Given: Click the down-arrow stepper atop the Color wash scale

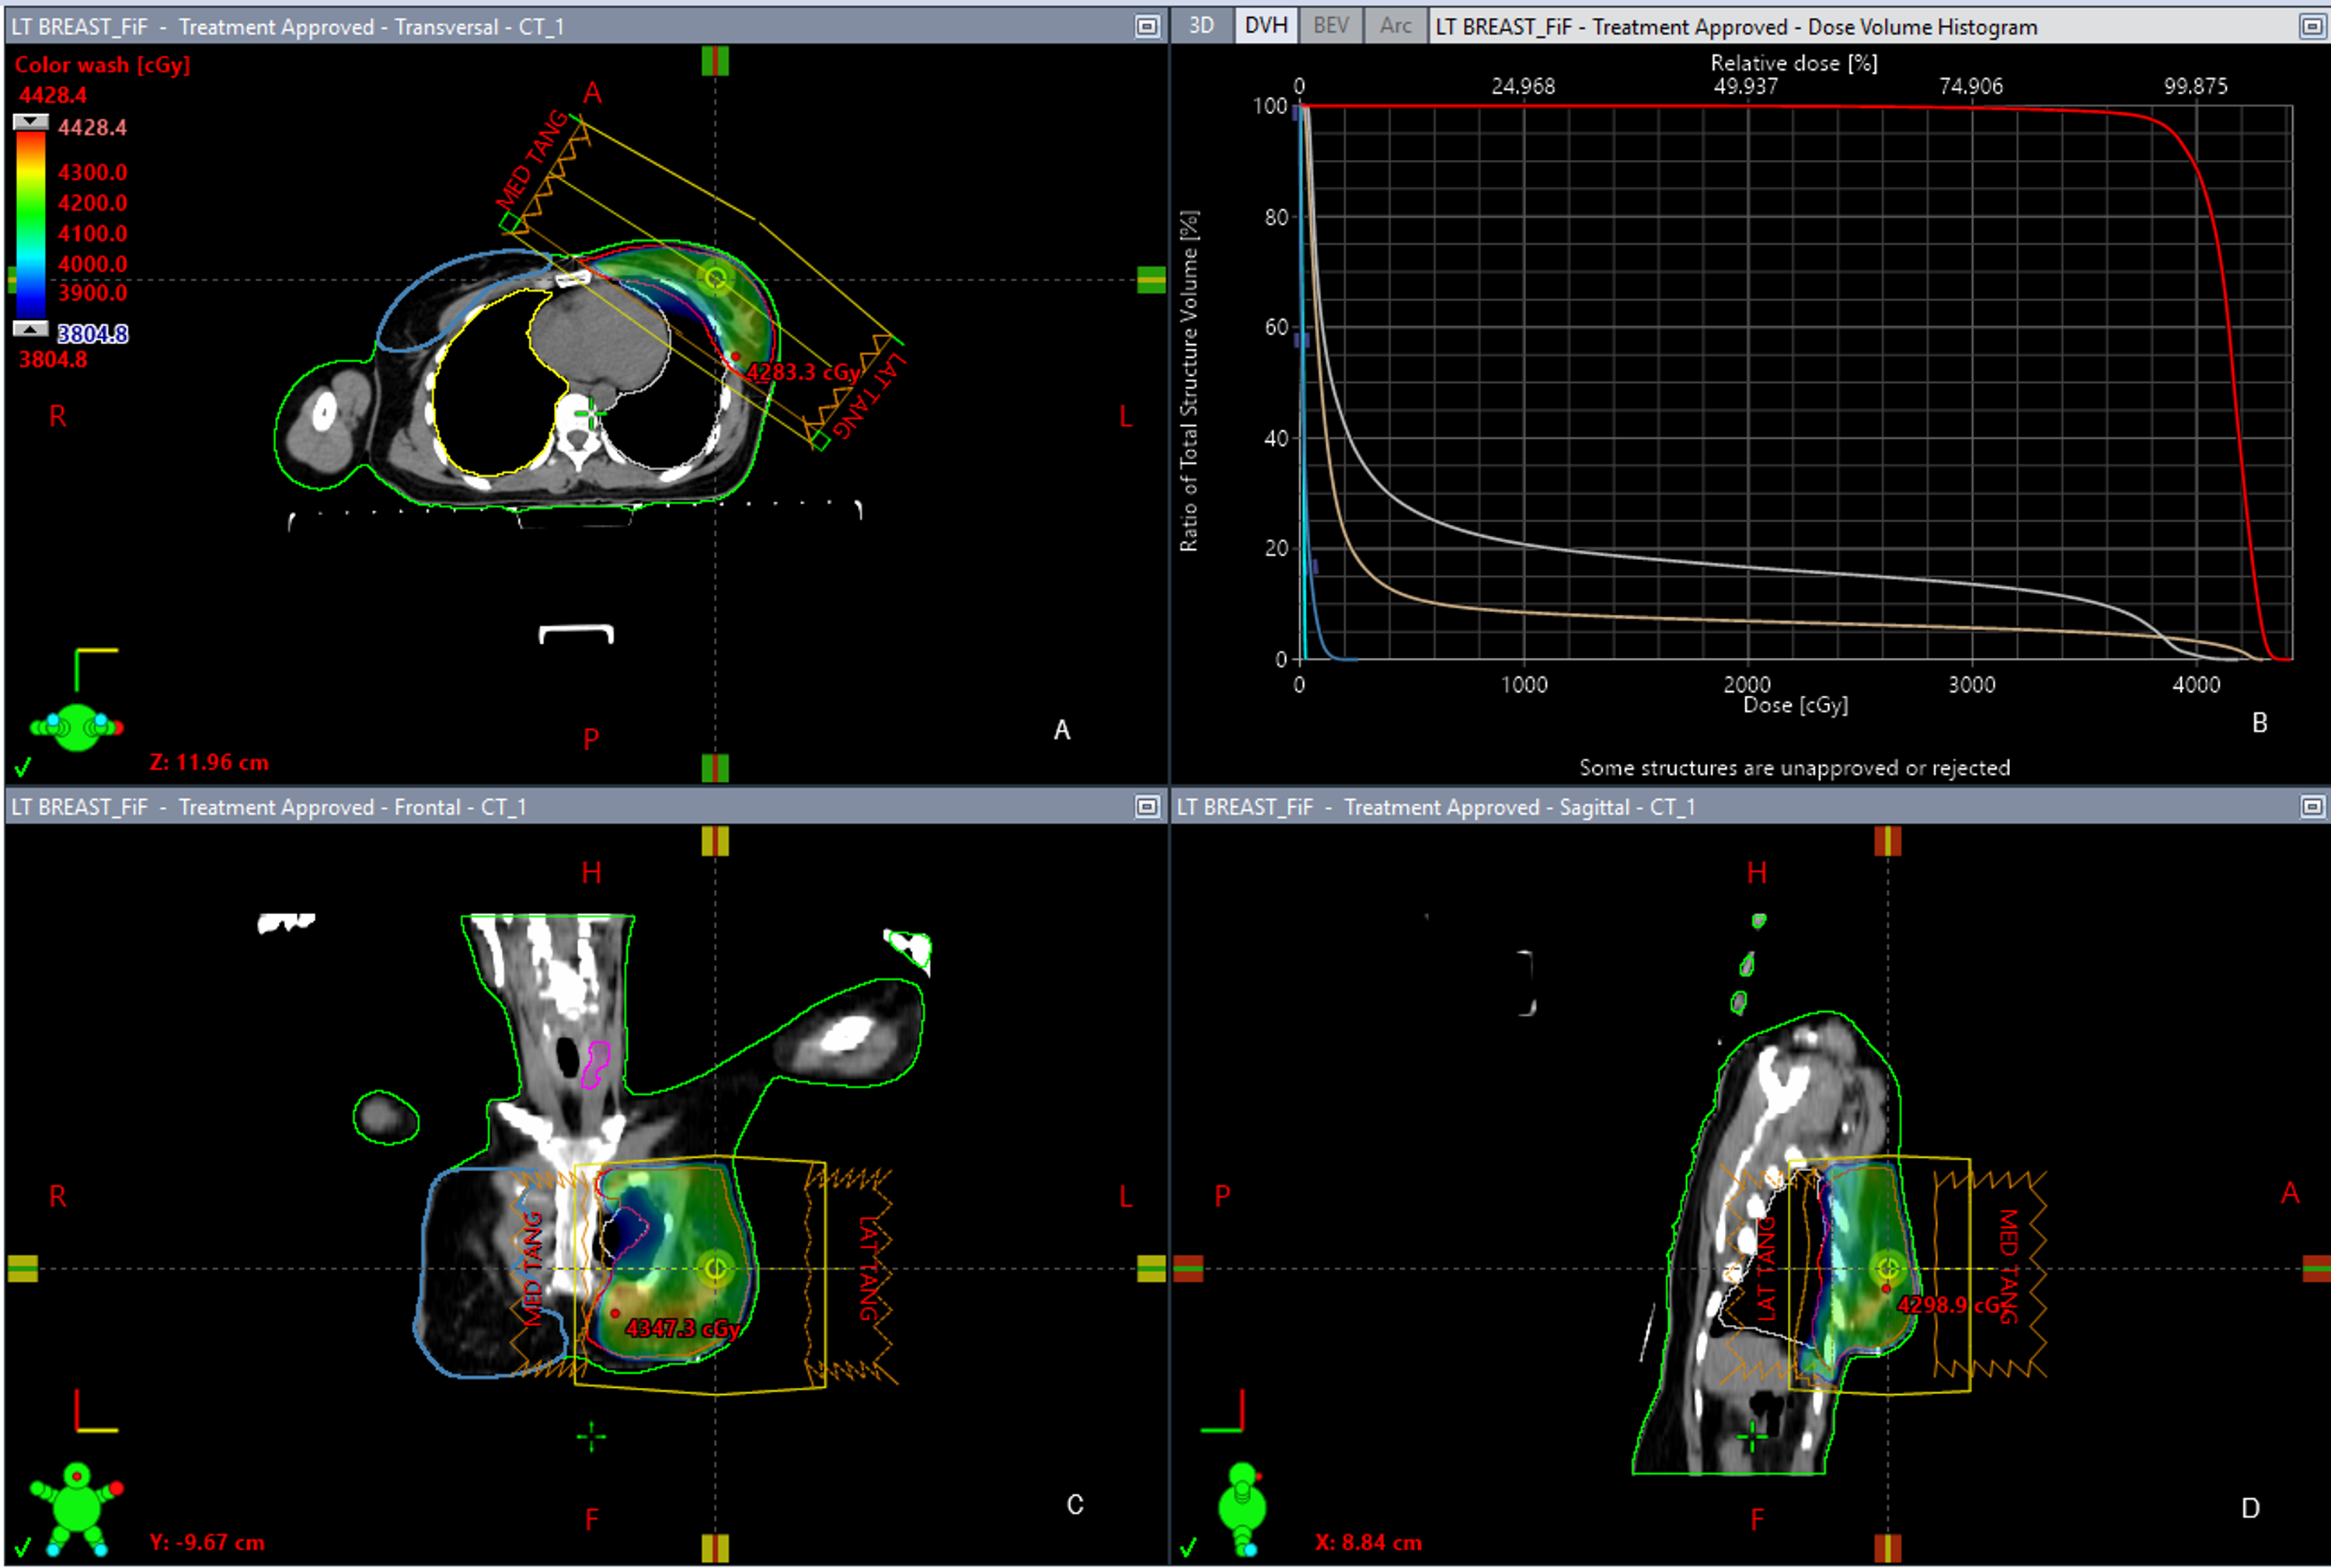Looking at the screenshot, I should click(31, 122).
